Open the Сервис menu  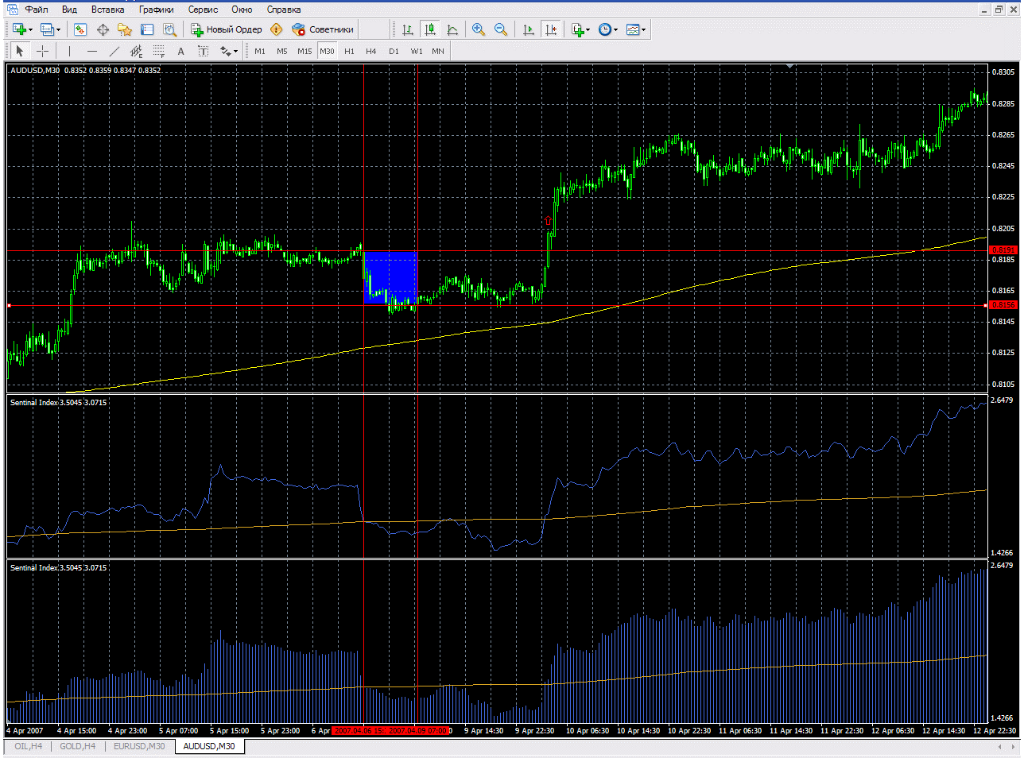click(203, 10)
